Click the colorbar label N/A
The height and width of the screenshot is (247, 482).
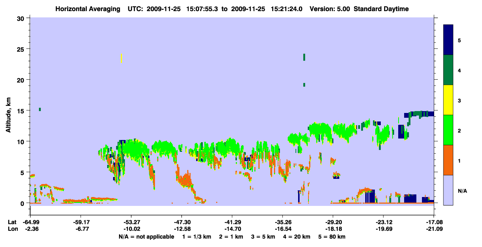pos(462,191)
